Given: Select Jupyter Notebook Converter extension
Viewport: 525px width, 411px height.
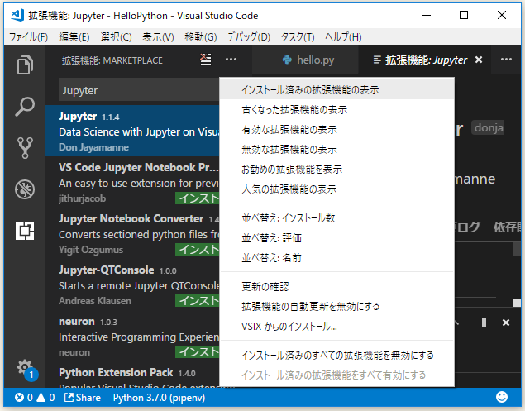Looking at the screenshot, I should pos(132,233).
